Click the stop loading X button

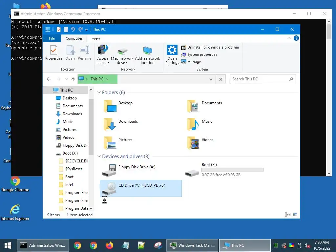(x=221, y=79)
